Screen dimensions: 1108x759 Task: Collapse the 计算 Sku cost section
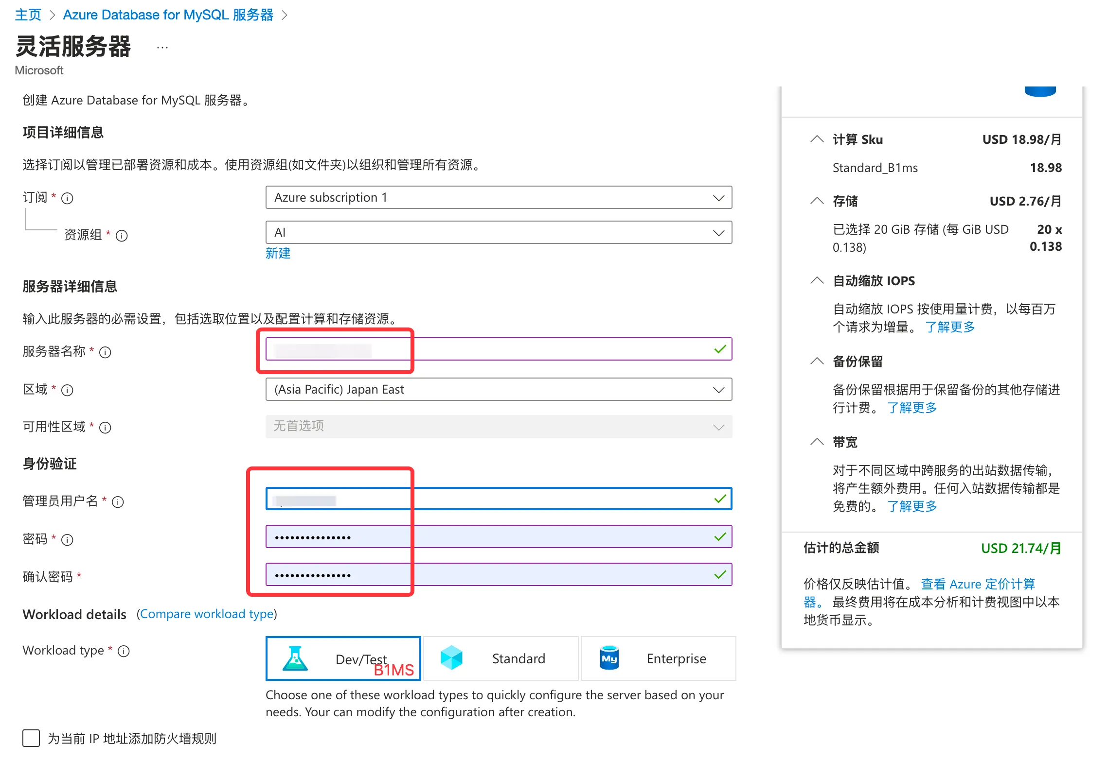pos(817,139)
